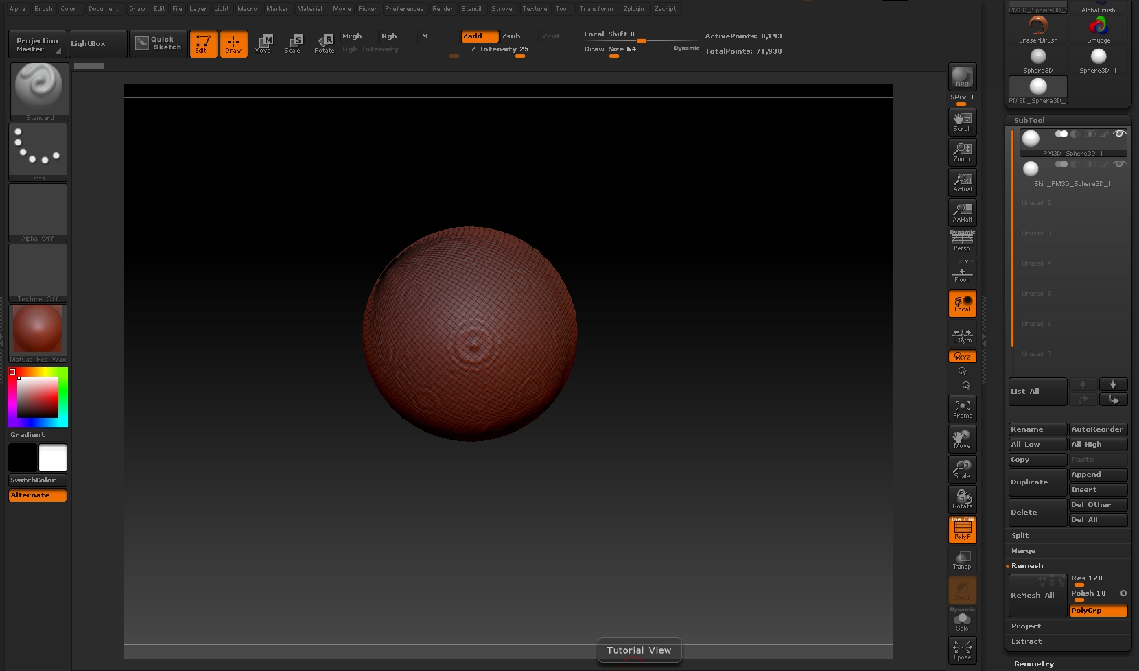Collapse the Remesh section
The width and height of the screenshot is (1139, 671).
(x=1026, y=566)
